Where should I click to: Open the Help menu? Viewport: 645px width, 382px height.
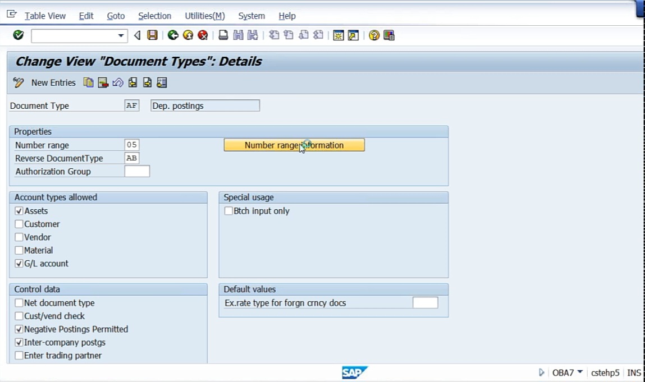tap(287, 16)
